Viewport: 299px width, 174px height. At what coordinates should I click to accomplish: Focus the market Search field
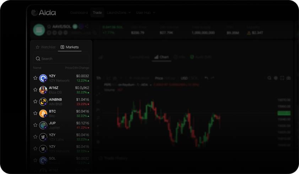[61, 59]
